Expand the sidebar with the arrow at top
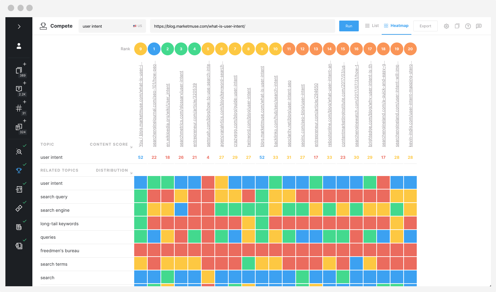The height and width of the screenshot is (292, 496). 19,26
